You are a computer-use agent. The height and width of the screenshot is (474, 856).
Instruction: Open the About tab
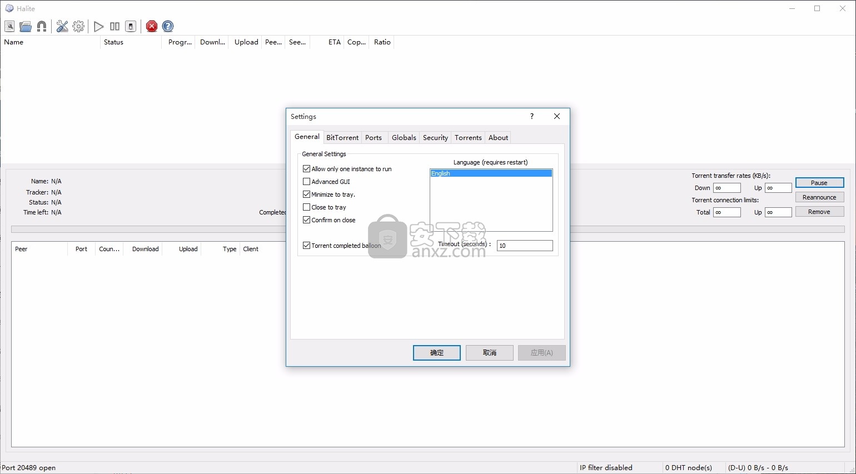tap(498, 138)
